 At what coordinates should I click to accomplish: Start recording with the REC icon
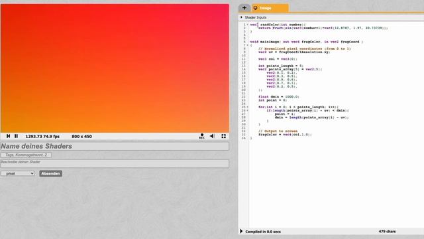point(201,136)
